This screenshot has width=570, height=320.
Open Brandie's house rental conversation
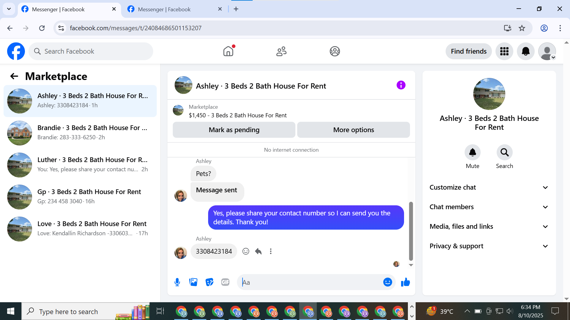coord(80,132)
